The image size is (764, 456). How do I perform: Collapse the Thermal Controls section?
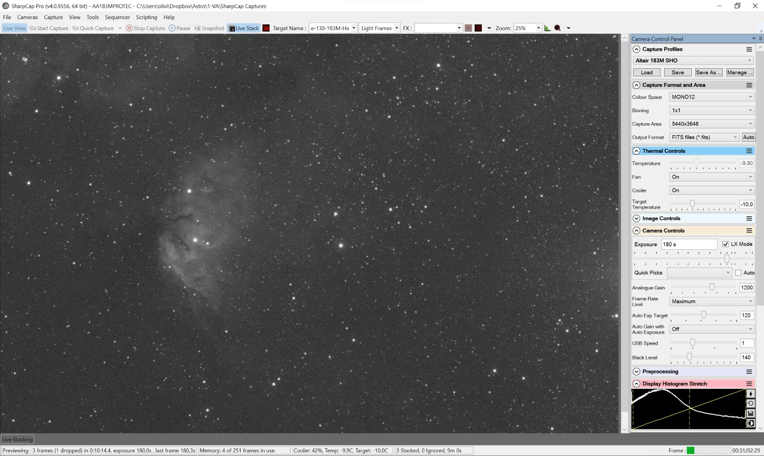(637, 150)
